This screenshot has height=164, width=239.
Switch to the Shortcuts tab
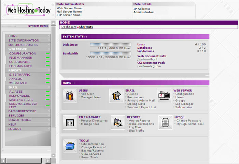[x=86, y=27]
